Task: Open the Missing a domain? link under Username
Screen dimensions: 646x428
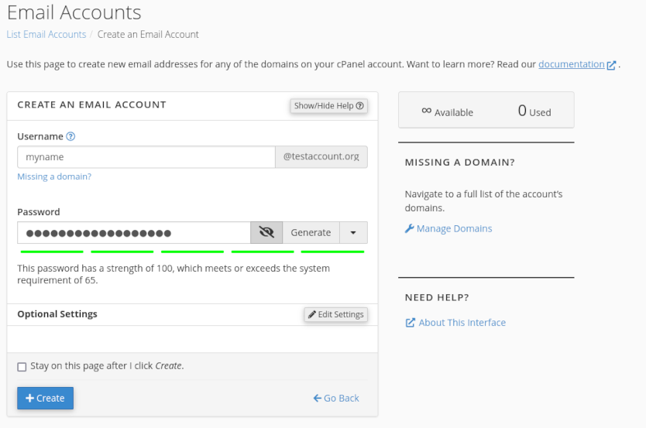Action: click(54, 176)
